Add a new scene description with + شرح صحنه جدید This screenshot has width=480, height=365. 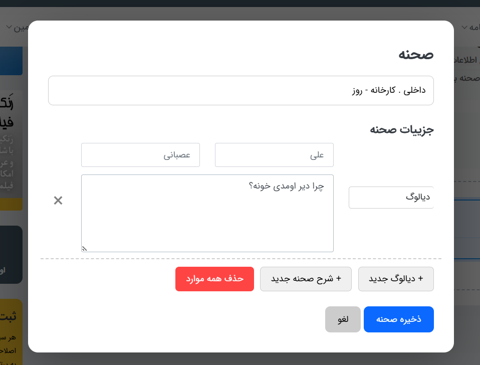tap(306, 279)
